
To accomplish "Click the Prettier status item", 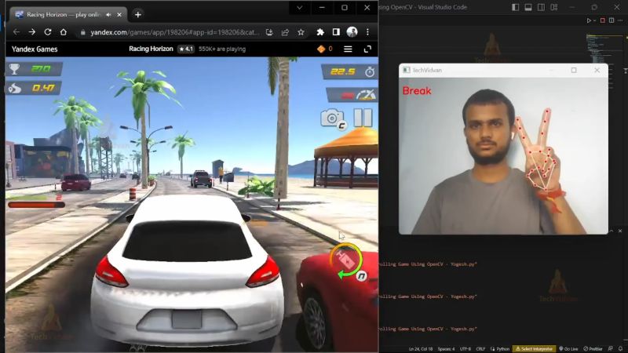I will (x=593, y=349).
